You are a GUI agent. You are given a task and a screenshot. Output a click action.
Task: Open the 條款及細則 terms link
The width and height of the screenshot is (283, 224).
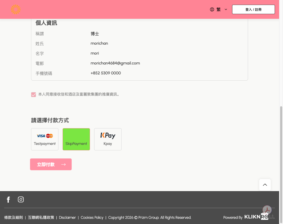pos(14,217)
